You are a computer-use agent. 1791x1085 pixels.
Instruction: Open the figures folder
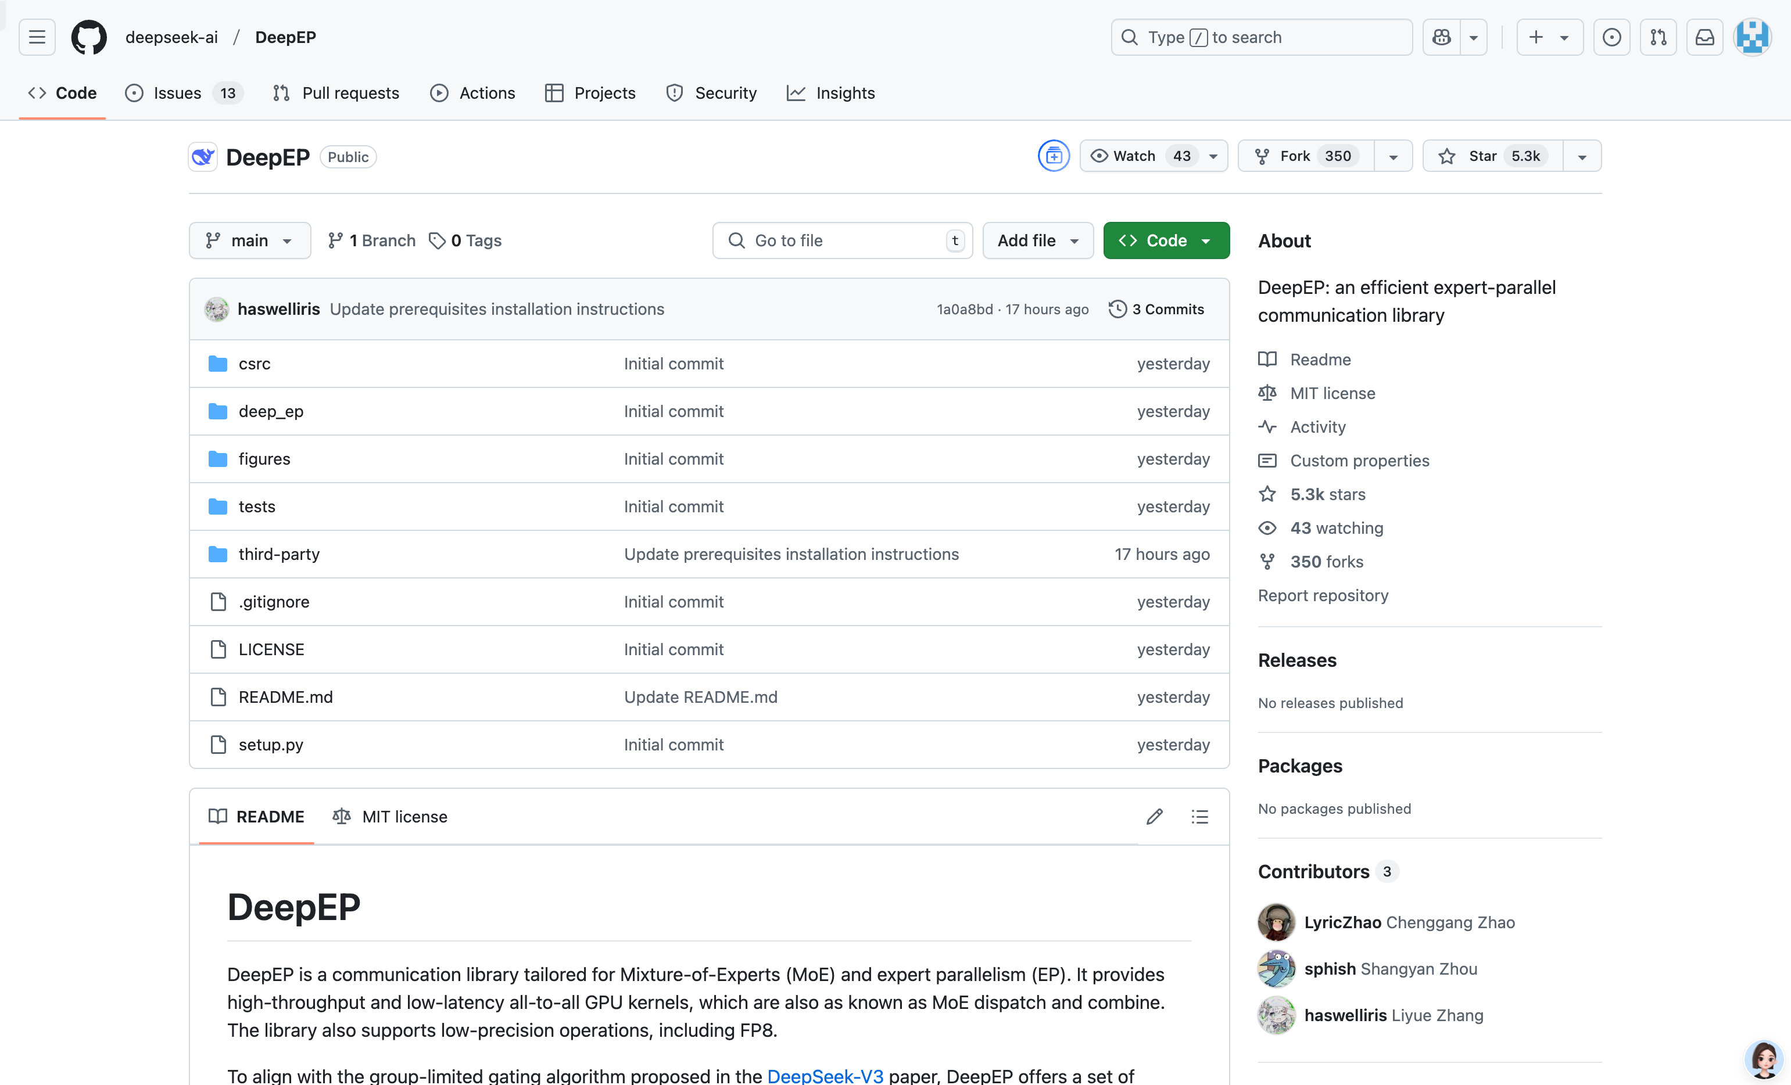tap(264, 458)
